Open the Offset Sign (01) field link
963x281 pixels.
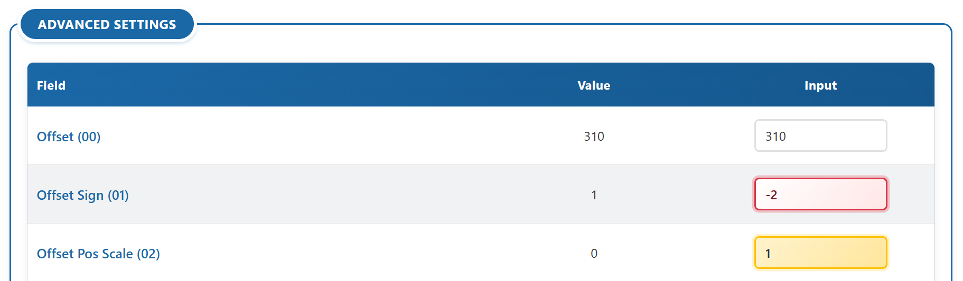(83, 195)
